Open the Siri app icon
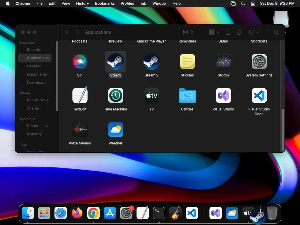The image size is (300, 225). tap(80, 62)
